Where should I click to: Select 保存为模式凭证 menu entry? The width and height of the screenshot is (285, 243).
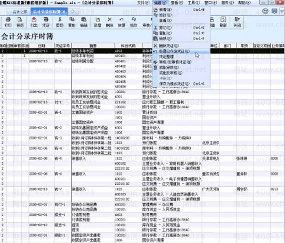176,84
